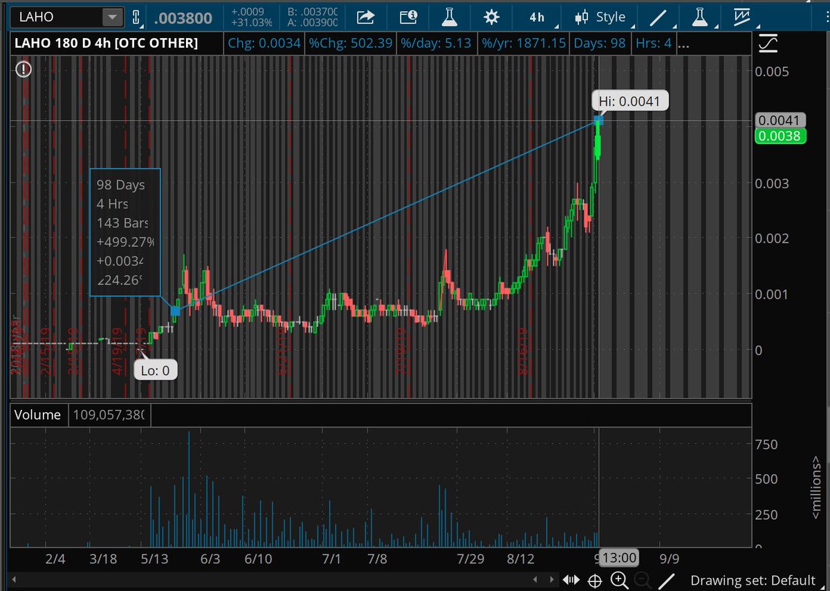Click the Volume study label
The height and width of the screenshot is (591, 830).
38,415
